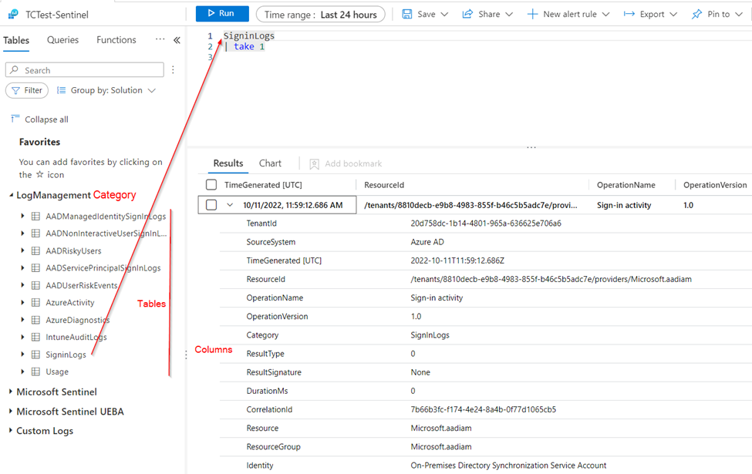The width and height of the screenshot is (752, 474).
Task: Click the CorrelationId value 7b66b3fc-f174
Action: pos(484,410)
